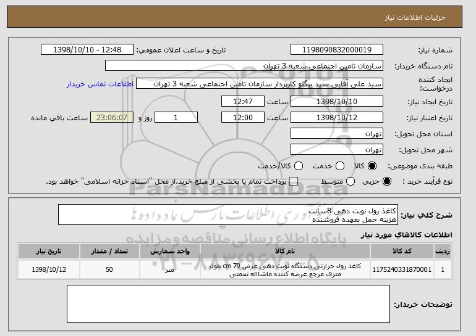Click the need number field 1198090832000019
The height and width of the screenshot is (336, 476).
337,50
